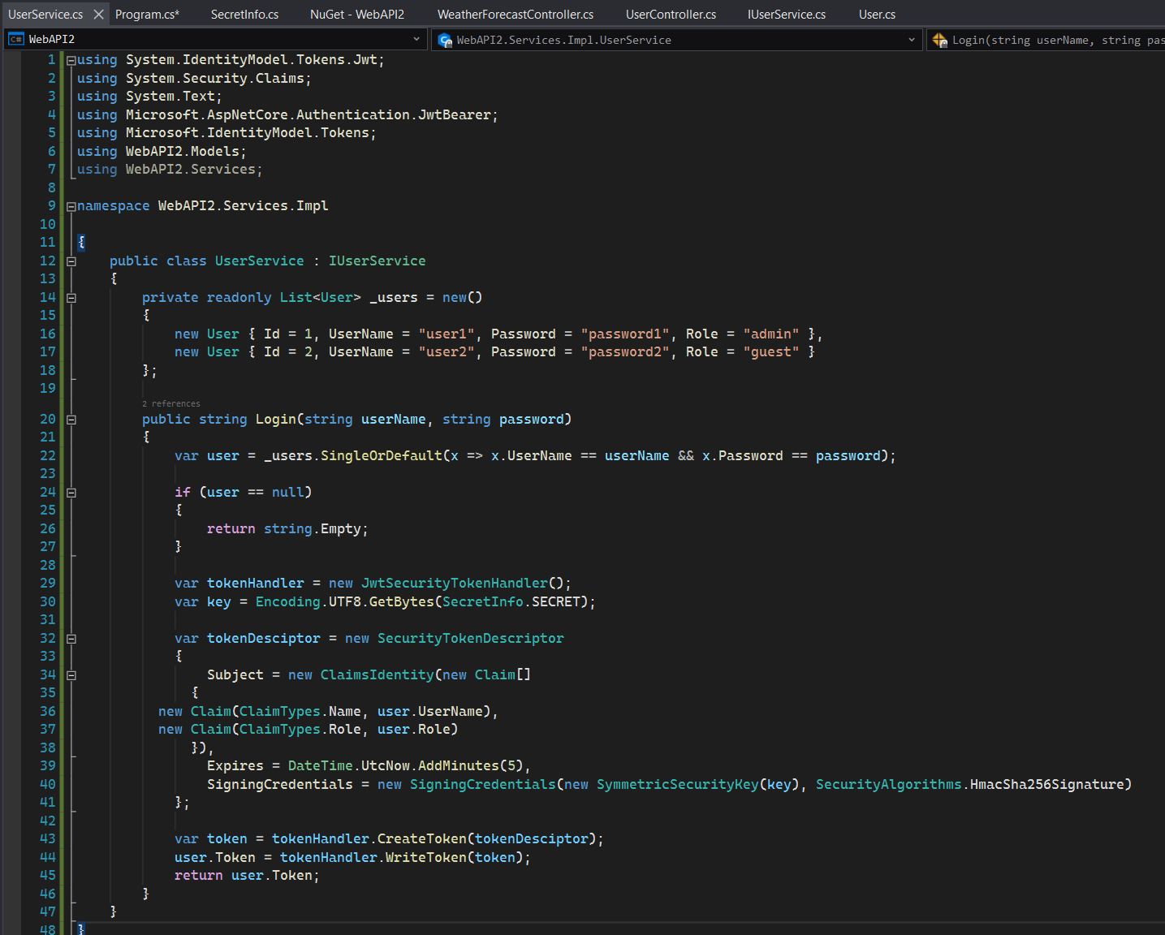Click the WriteToken method call
The height and width of the screenshot is (935, 1165).
click(x=426, y=857)
